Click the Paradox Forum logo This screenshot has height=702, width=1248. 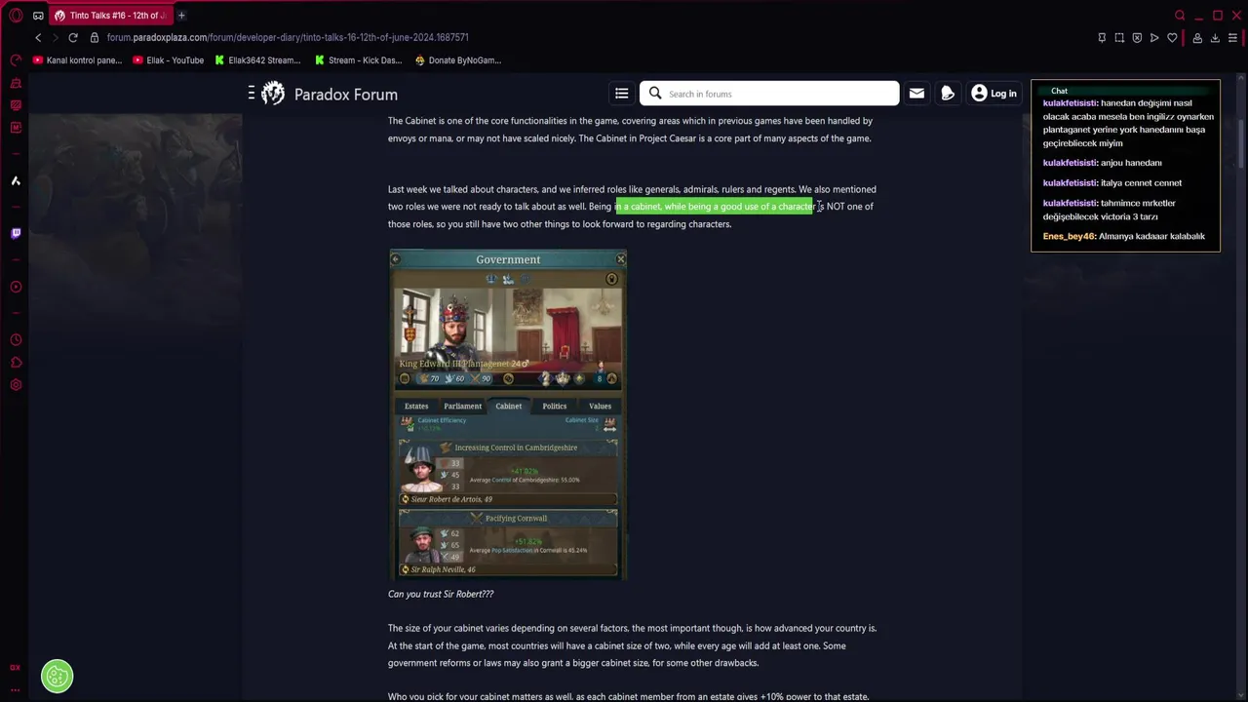tap(330, 94)
